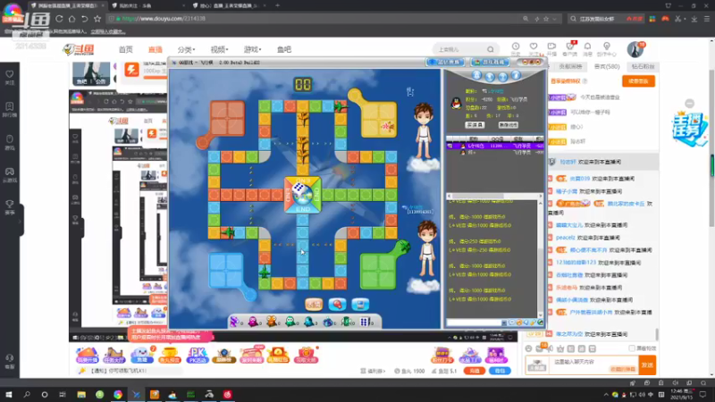Click the left button under player info
Image resolution: width=715 pixels, height=402 pixels.
[x=475, y=125]
